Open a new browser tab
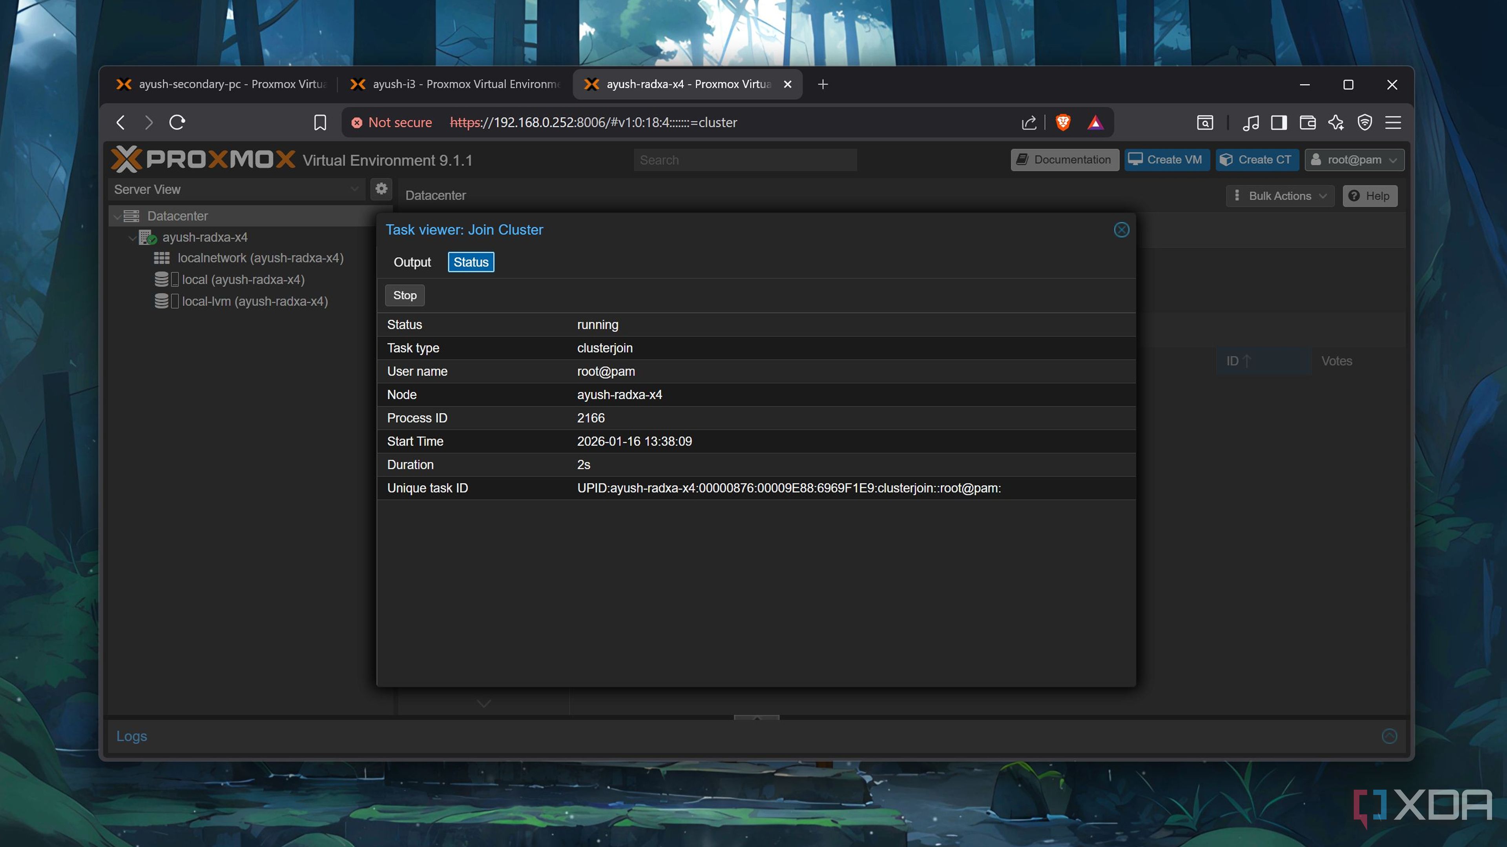The height and width of the screenshot is (847, 1507). pyautogui.click(x=823, y=84)
